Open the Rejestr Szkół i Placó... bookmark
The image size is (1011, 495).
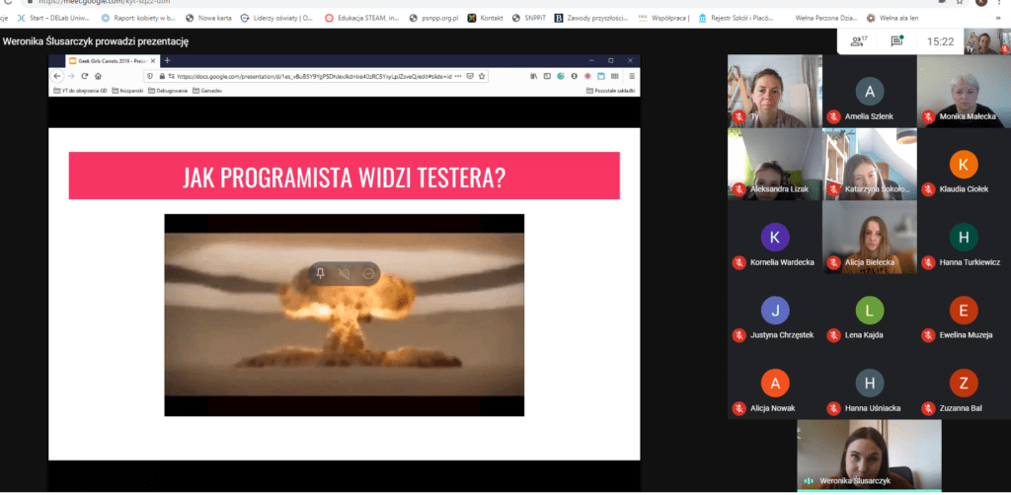[x=737, y=18]
